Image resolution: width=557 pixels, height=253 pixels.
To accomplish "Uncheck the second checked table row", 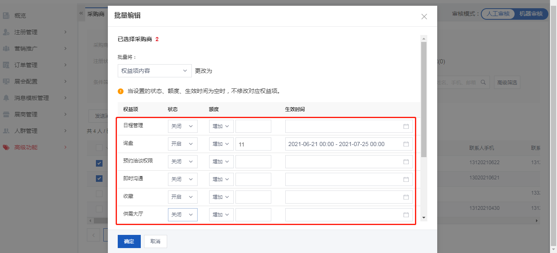I will pyautogui.click(x=99, y=179).
